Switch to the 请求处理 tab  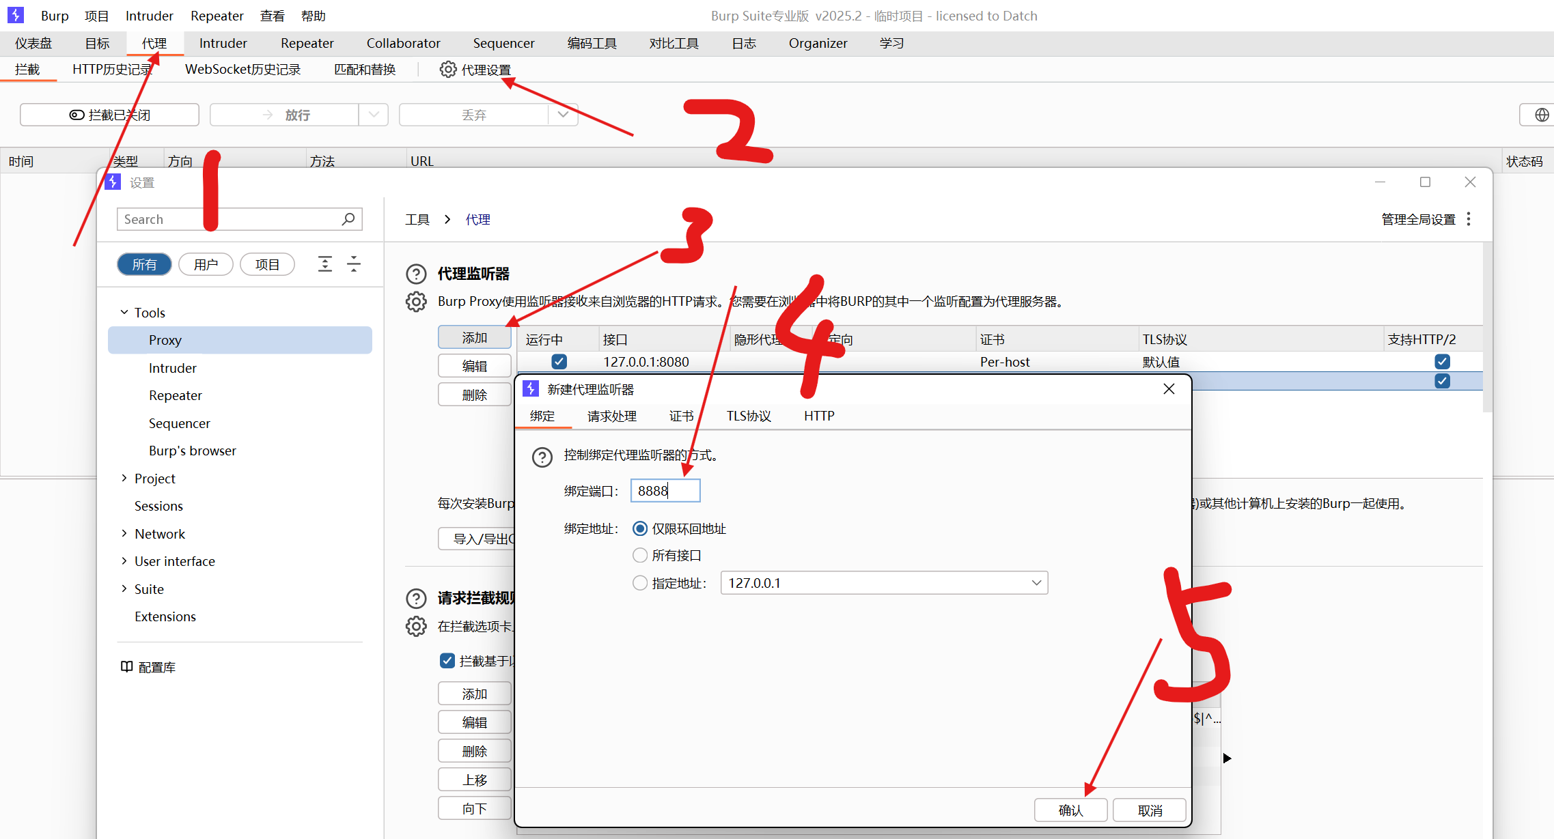coord(612,416)
